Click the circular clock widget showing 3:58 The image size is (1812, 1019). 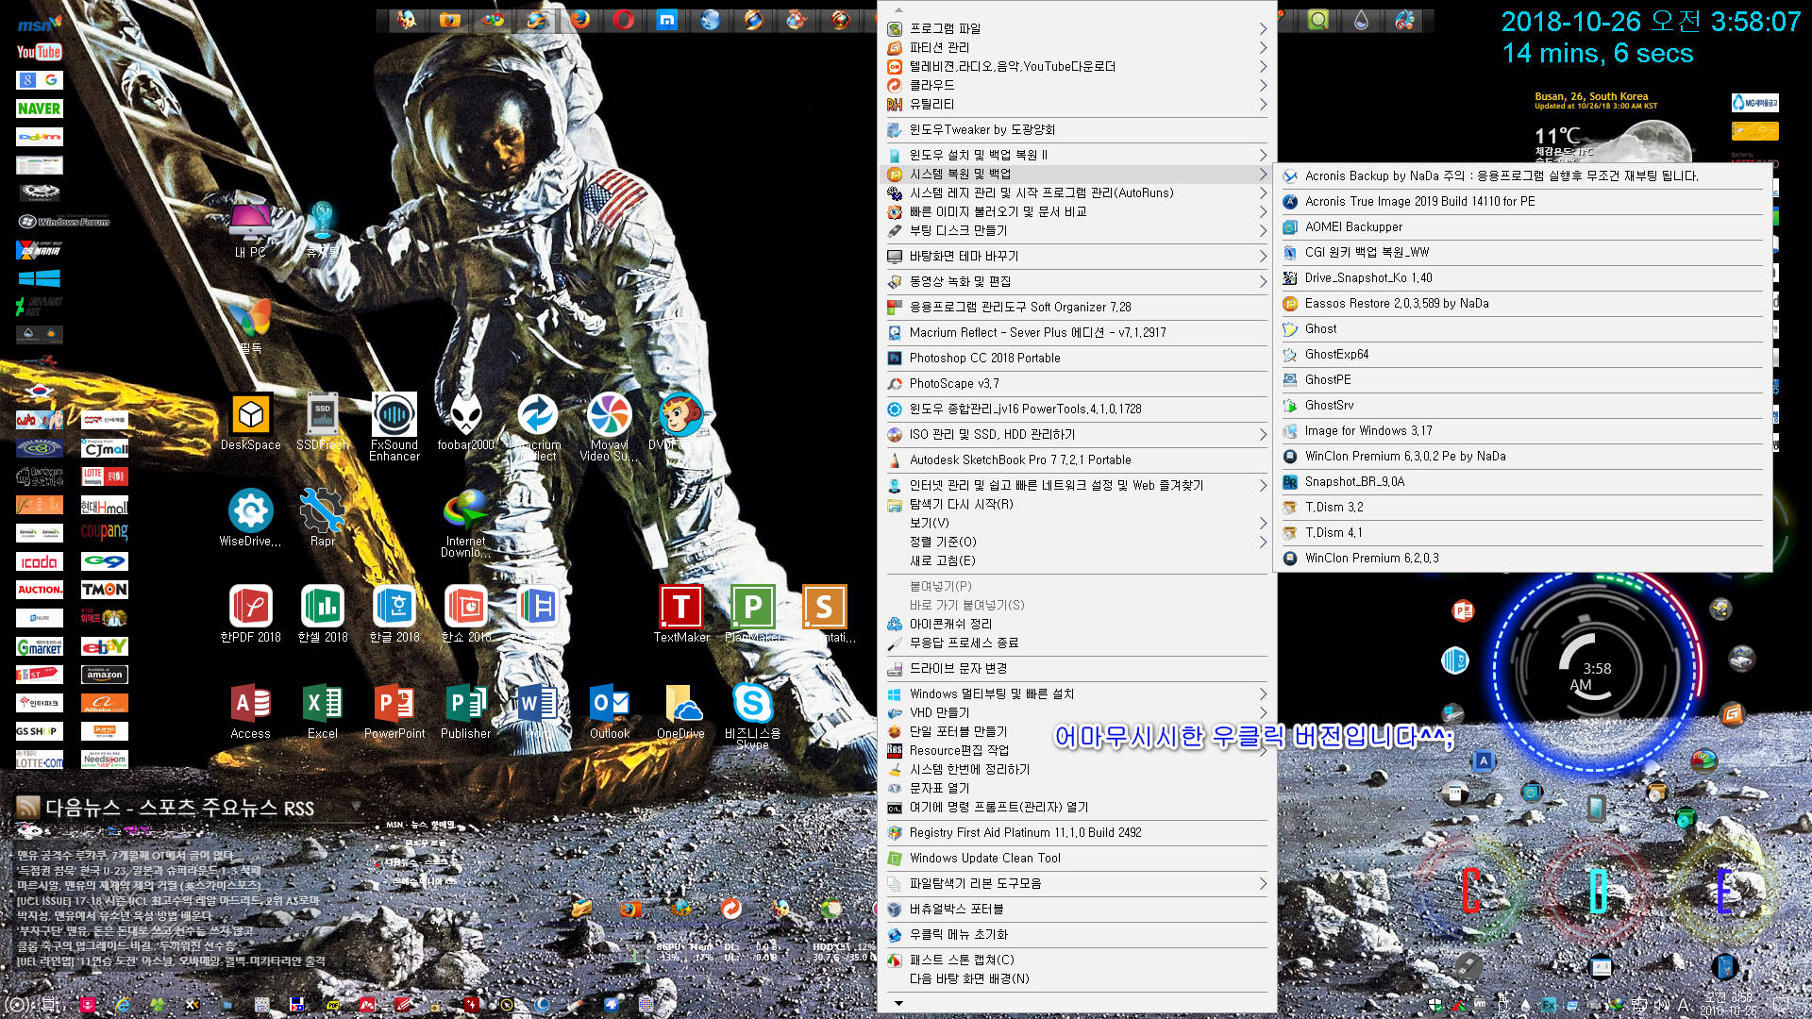[x=1597, y=672]
